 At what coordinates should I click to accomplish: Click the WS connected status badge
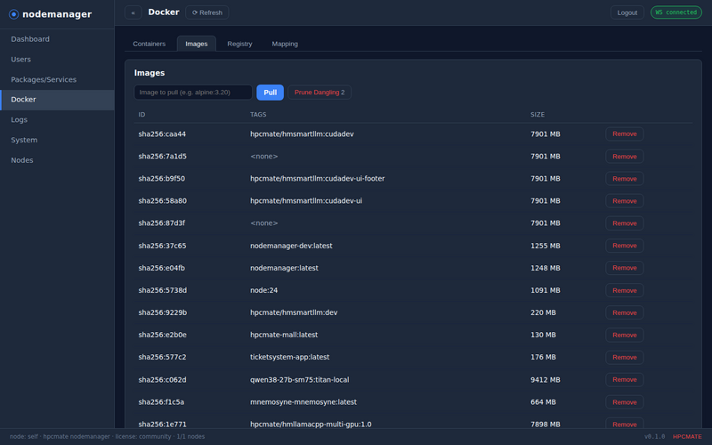[676, 12]
